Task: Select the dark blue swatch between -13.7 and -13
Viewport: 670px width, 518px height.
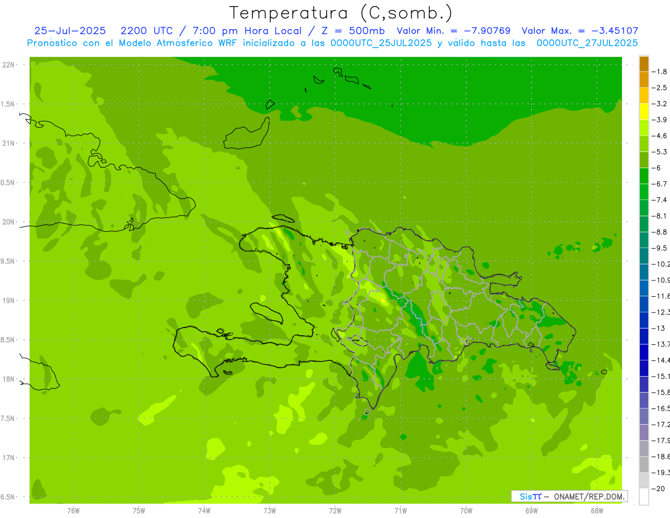Action: point(644,336)
